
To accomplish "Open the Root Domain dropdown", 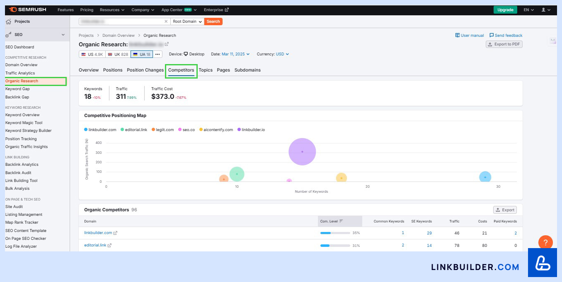I will point(187,22).
